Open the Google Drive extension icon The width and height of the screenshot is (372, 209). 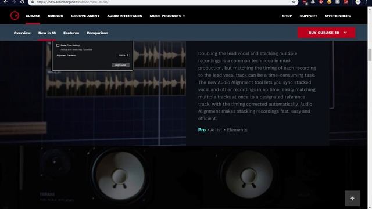tap(313, 2)
